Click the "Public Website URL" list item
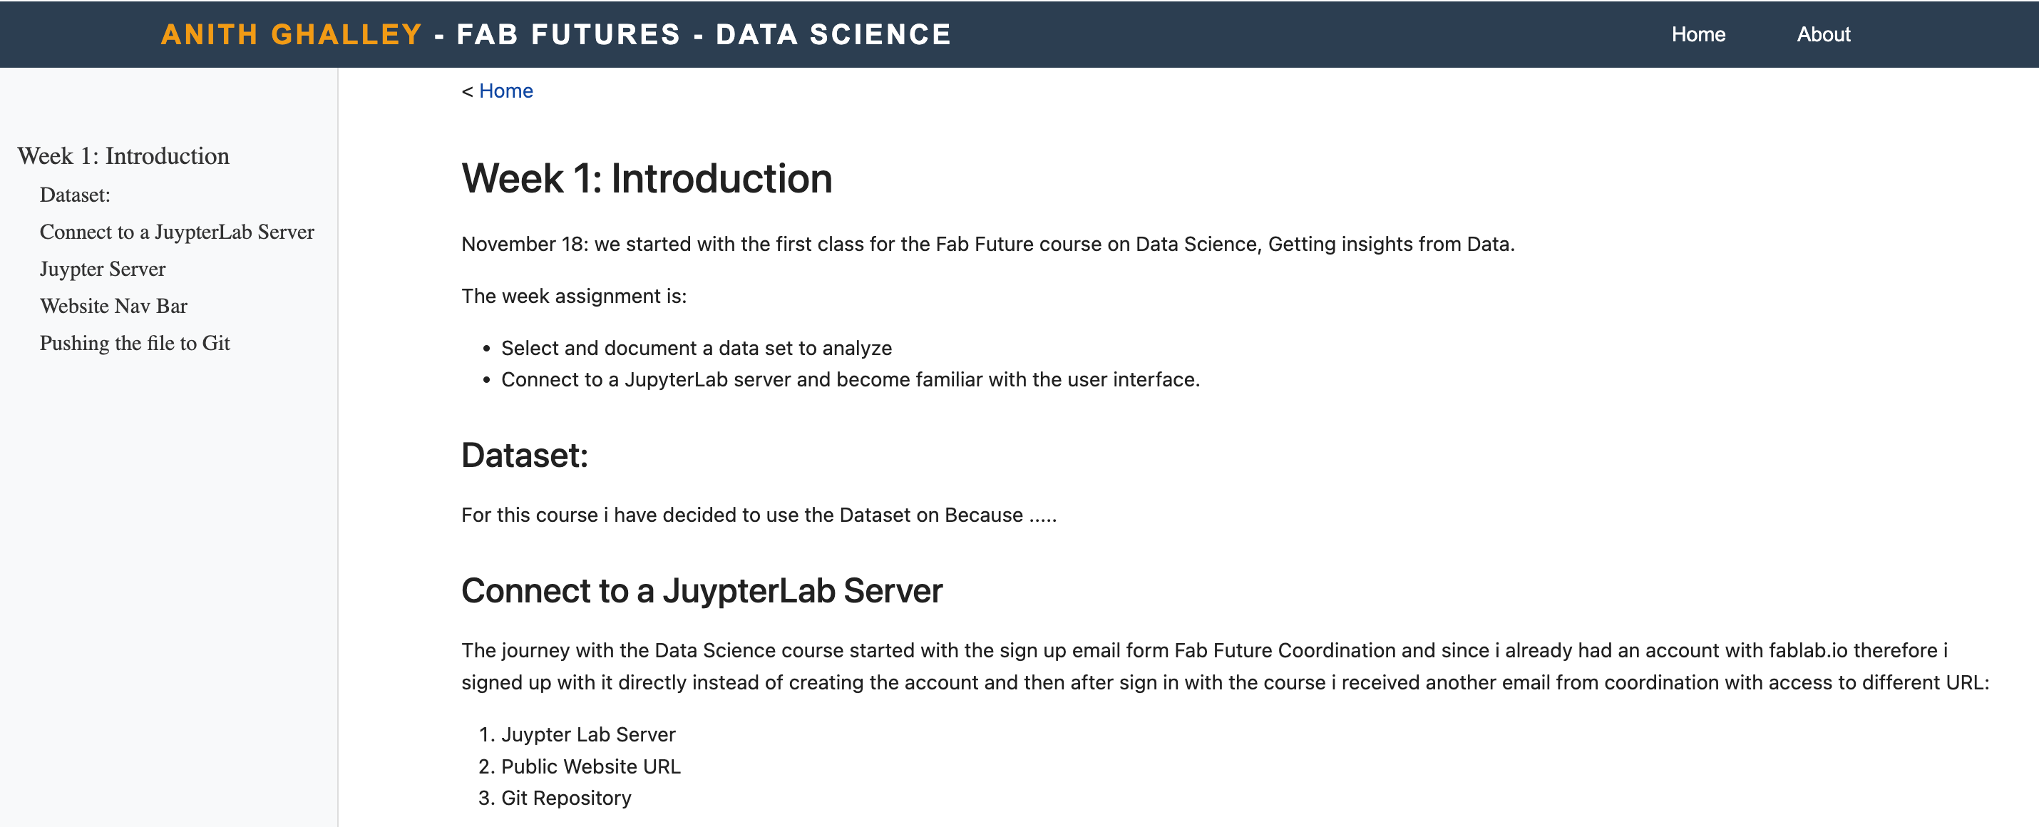The height and width of the screenshot is (827, 2039). pos(590,766)
